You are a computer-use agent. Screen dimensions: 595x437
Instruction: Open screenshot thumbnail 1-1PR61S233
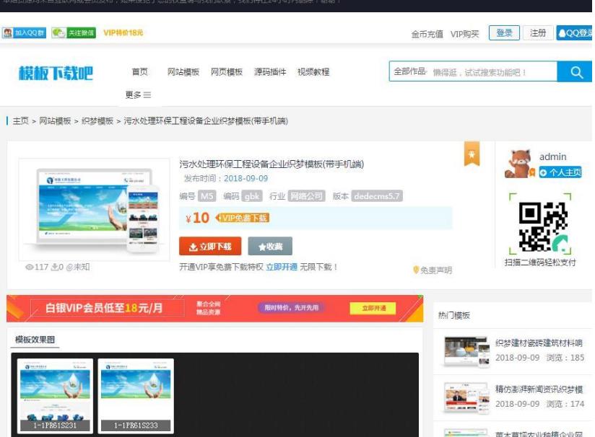(x=136, y=396)
